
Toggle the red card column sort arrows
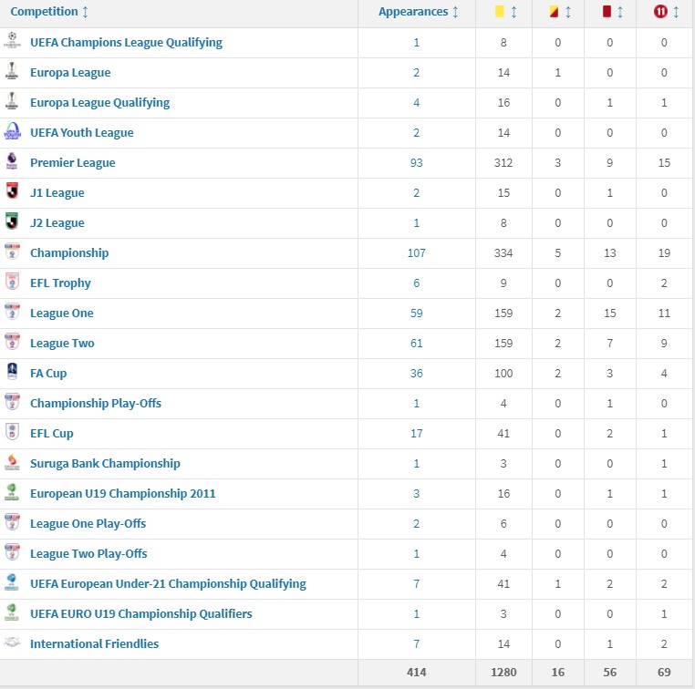pyautogui.click(x=620, y=12)
